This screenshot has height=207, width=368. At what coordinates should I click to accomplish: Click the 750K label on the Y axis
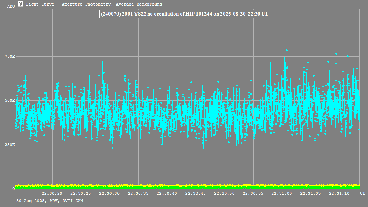pos(9,57)
